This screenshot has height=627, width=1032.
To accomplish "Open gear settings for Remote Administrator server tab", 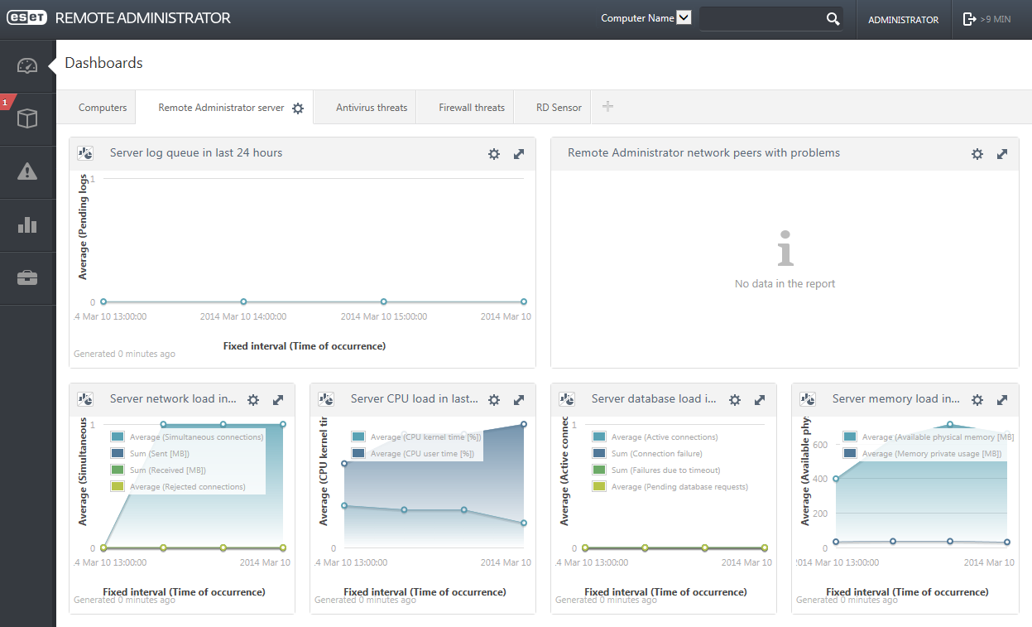I will 298,109.
